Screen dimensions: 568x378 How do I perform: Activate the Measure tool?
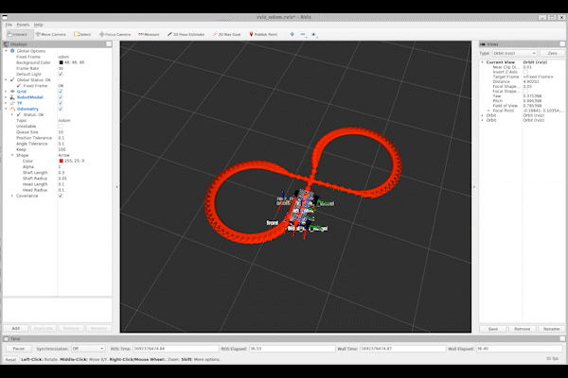149,34
